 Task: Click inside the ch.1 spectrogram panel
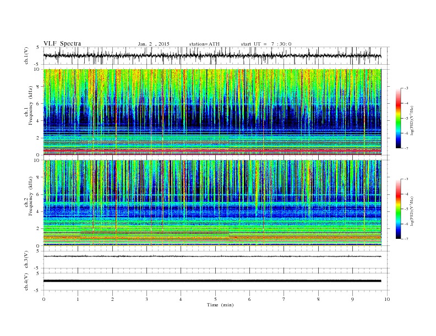(212, 112)
